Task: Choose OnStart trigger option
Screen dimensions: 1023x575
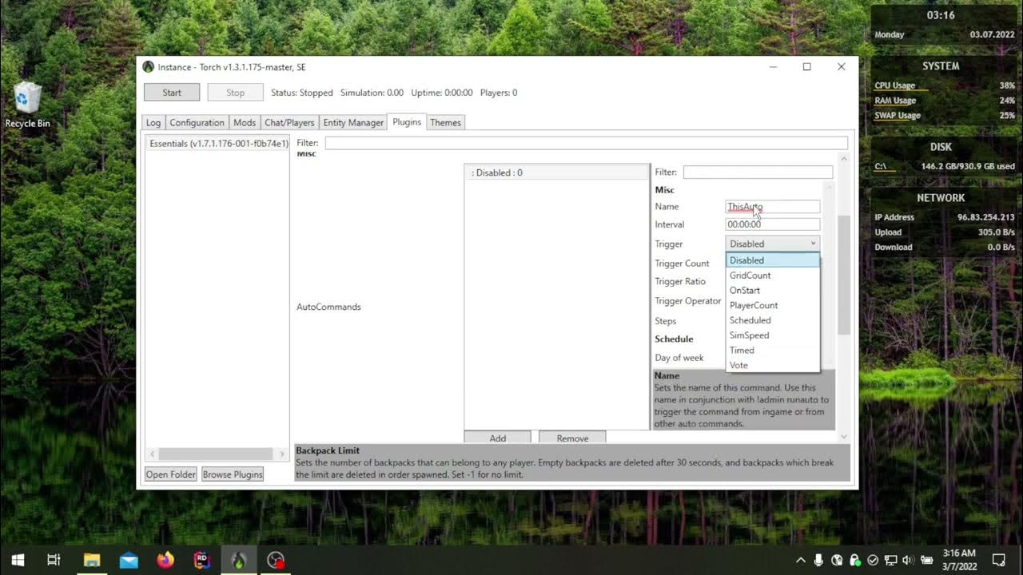Action: click(772, 291)
